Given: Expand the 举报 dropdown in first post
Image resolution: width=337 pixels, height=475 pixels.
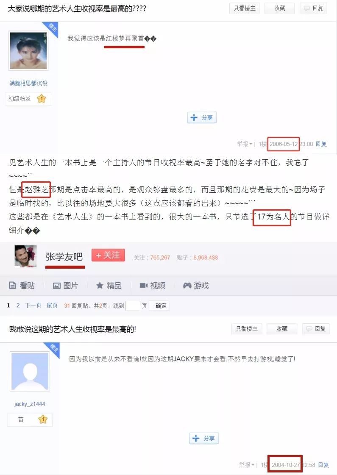Looking at the screenshot, I should coord(245,144).
